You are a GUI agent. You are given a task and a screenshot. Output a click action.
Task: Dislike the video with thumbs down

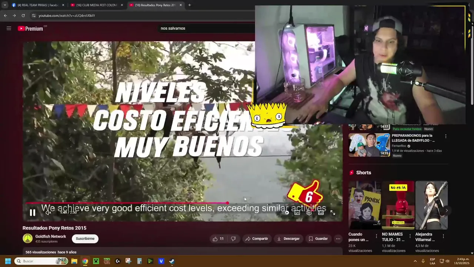coord(233,239)
